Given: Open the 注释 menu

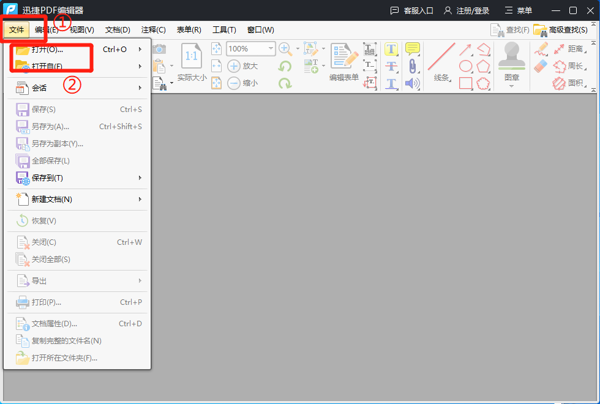Looking at the screenshot, I should 153,29.
